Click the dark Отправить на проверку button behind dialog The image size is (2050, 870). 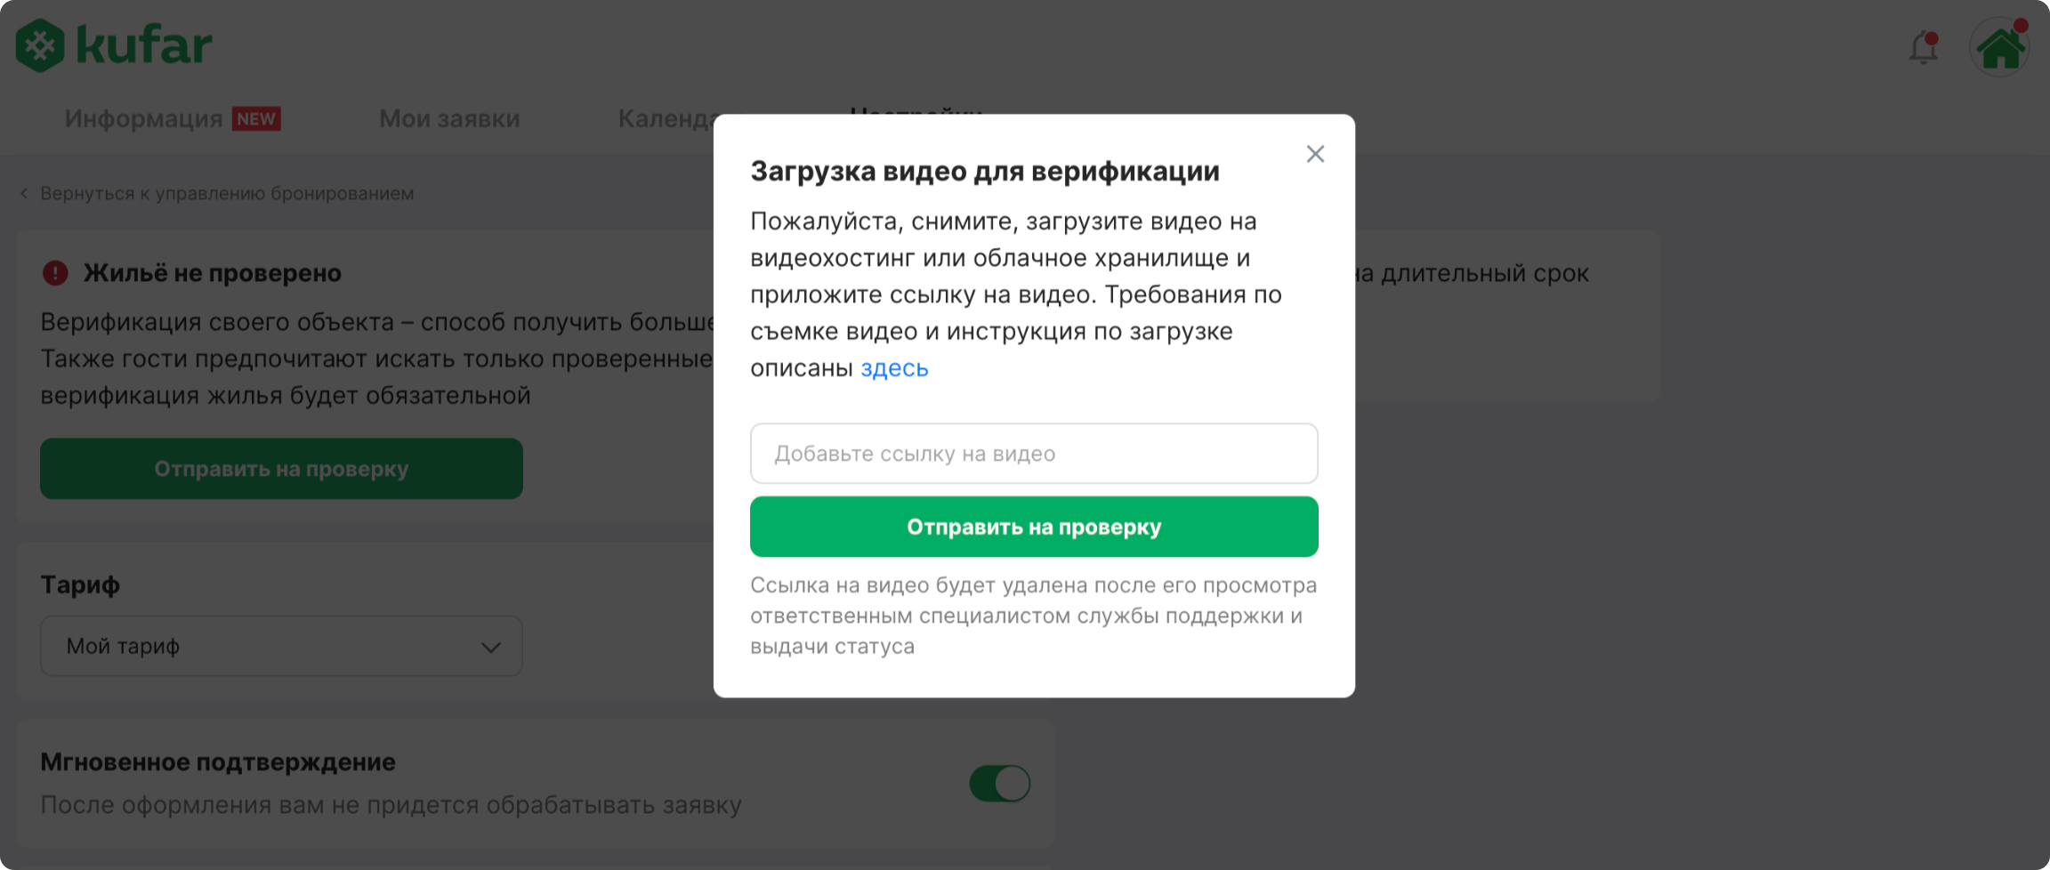tap(281, 469)
